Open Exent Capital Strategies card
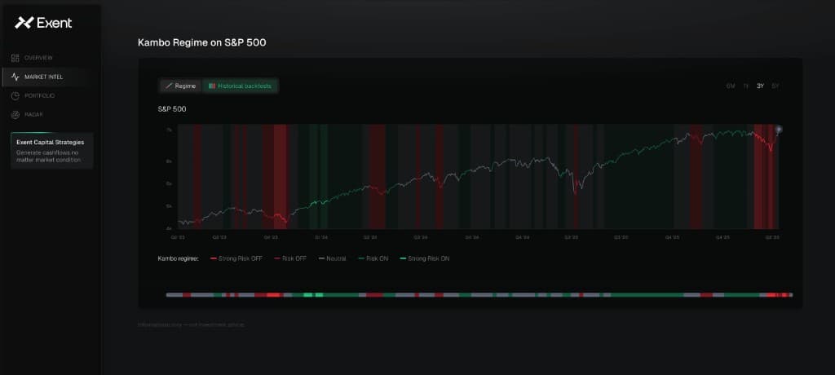This screenshot has width=835, height=375. pos(51,151)
